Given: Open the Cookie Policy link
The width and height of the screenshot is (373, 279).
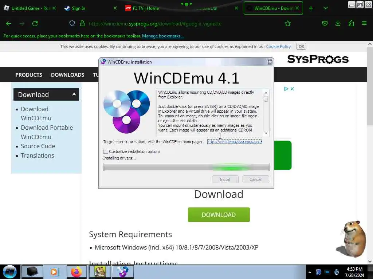Looking at the screenshot, I should tap(278, 46).
